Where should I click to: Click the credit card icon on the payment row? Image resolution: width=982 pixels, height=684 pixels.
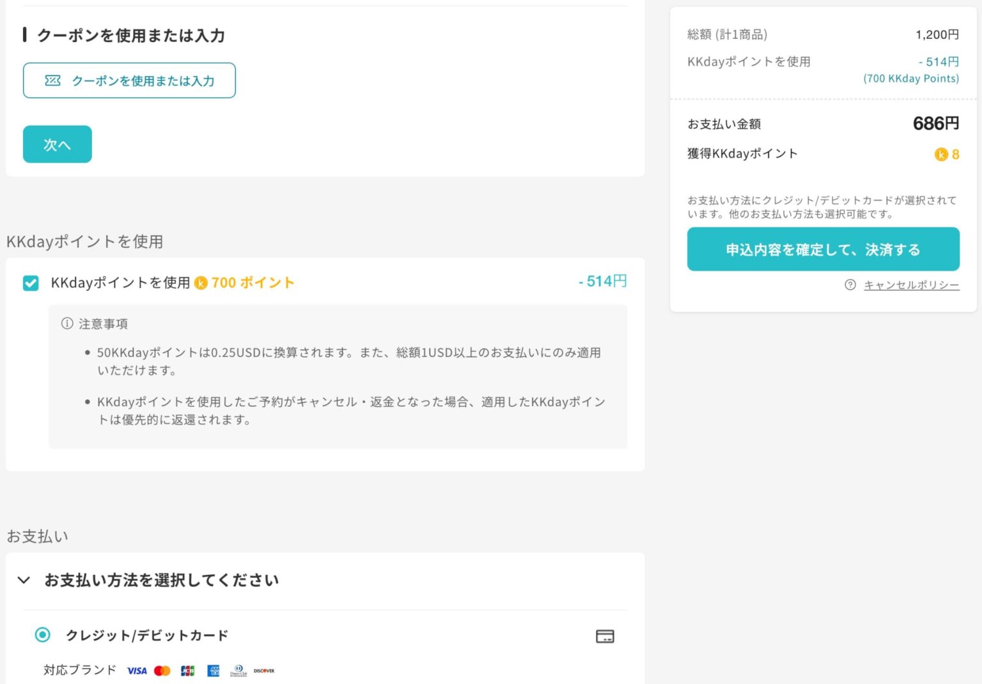pyautogui.click(x=605, y=636)
